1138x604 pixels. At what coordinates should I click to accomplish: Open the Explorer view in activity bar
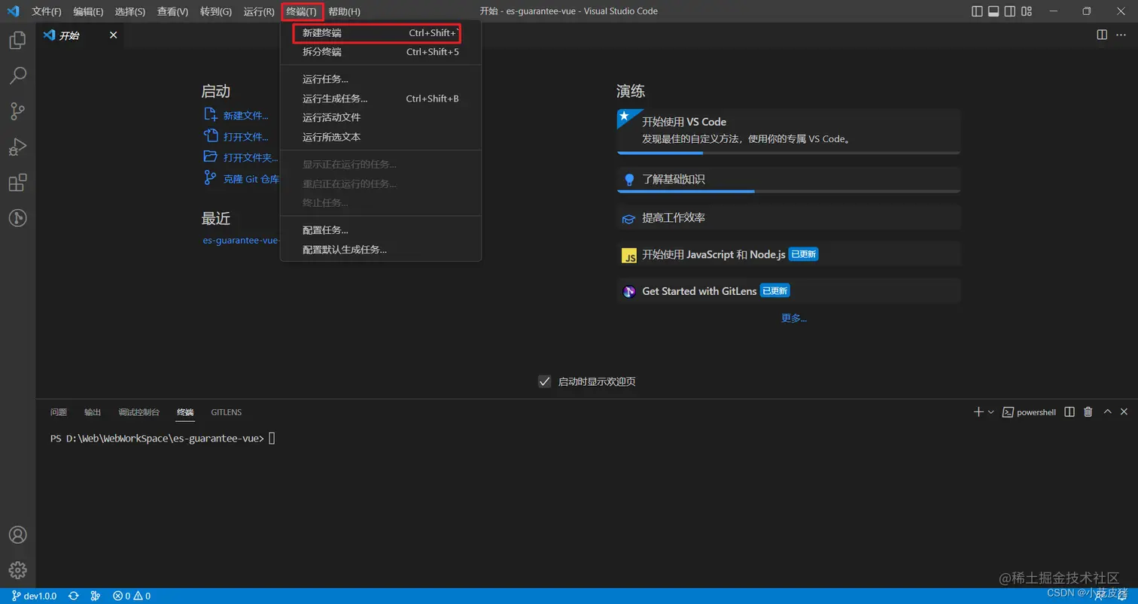point(17,40)
